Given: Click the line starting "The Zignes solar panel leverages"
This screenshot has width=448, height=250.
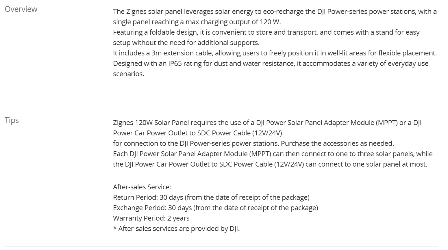Looking at the screenshot, I should 275,12.
